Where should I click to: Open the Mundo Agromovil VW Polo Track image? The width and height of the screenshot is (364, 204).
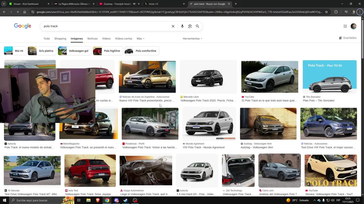tap(209, 124)
